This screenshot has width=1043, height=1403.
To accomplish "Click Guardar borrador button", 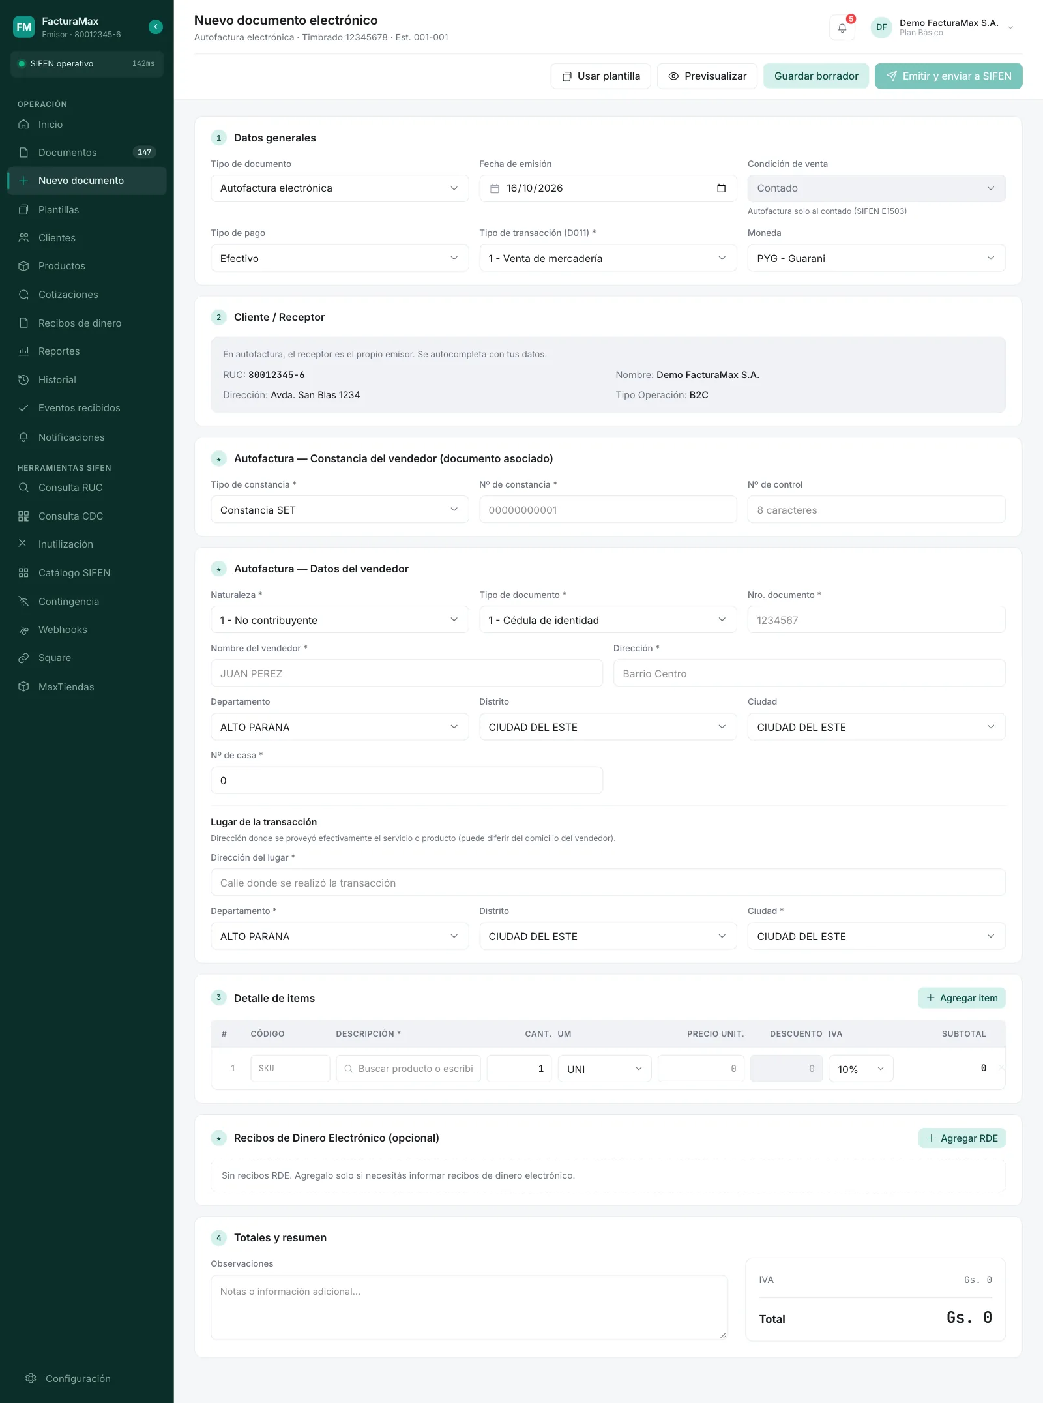I will click(x=816, y=76).
